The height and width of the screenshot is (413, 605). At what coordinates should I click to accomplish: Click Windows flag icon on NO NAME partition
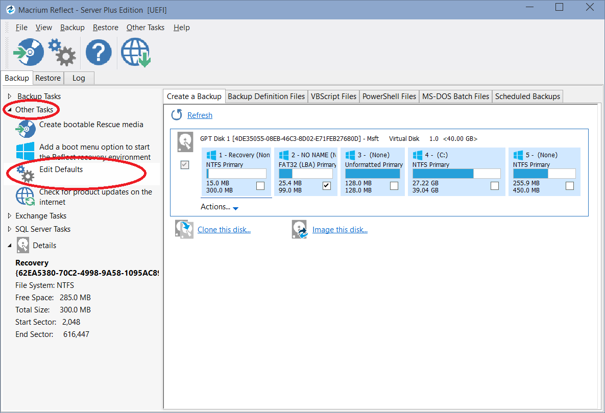pos(284,155)
